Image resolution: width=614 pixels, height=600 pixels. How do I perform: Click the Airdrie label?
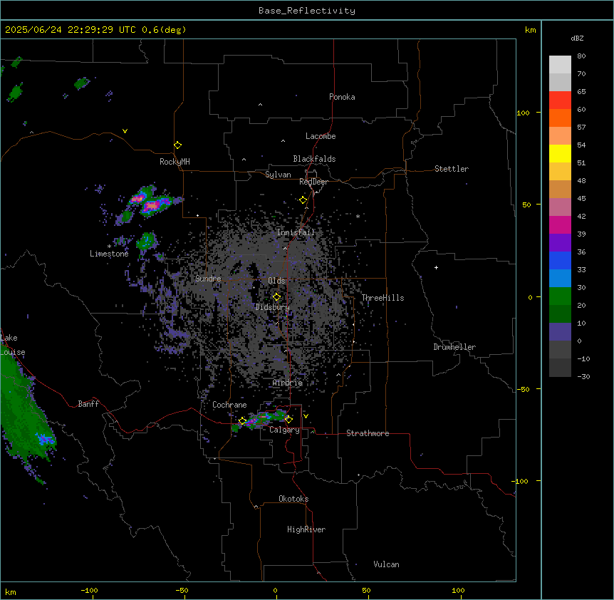click(x=288, y=383)
